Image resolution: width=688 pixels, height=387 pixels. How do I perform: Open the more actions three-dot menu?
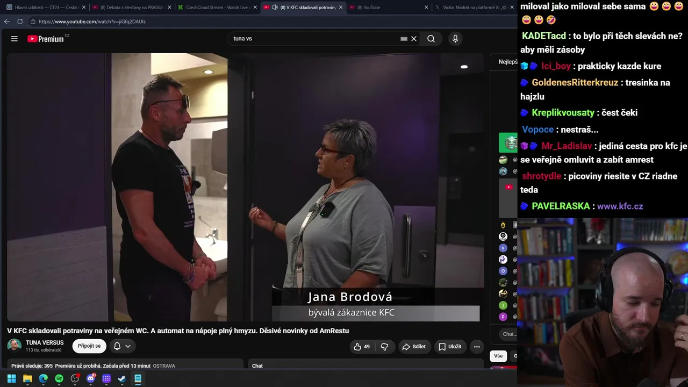tap(477, 347)
